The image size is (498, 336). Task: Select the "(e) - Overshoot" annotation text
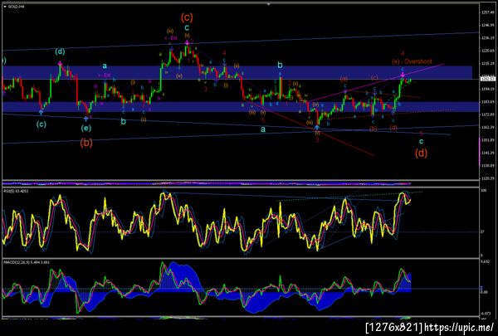tap(412, 61)
